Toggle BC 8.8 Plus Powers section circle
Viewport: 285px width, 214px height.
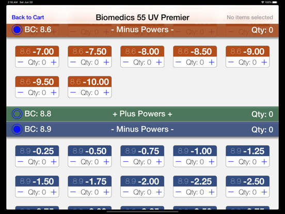click(17, 114)
